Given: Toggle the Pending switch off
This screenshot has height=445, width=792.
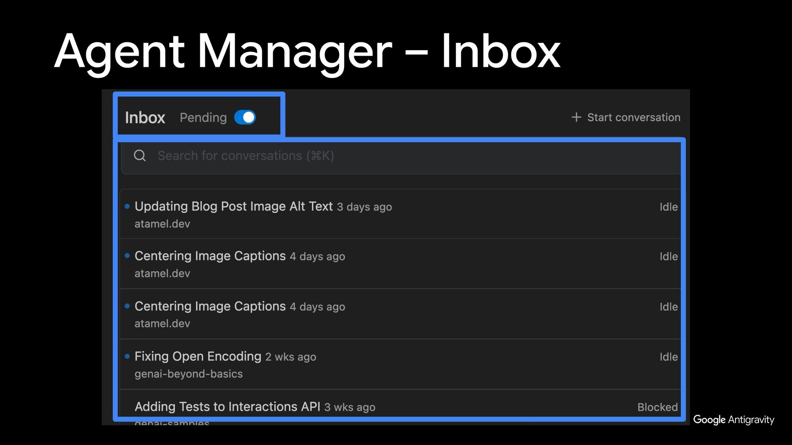Looking at the screenshot, I should tap(245, 117).
